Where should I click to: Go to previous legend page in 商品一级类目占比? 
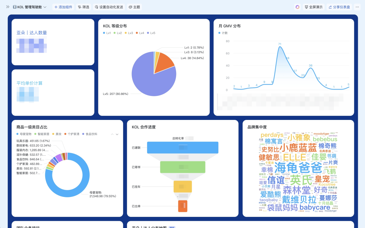pos(112,134)
